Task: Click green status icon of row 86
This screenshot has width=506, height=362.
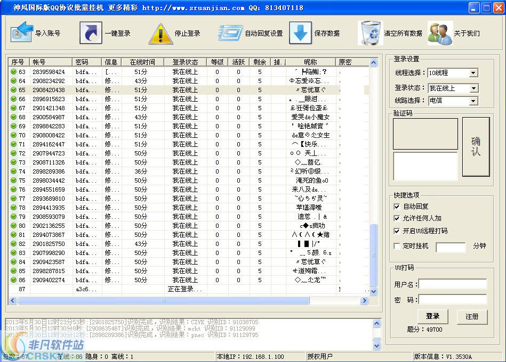Action: click(13, 280)
